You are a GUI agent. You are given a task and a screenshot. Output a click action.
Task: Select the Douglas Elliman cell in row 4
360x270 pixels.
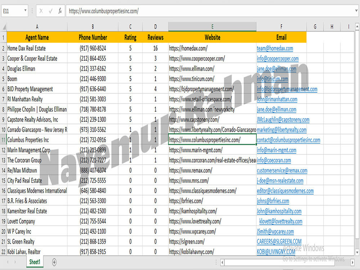pyautogui.click(x=37, y=69)
